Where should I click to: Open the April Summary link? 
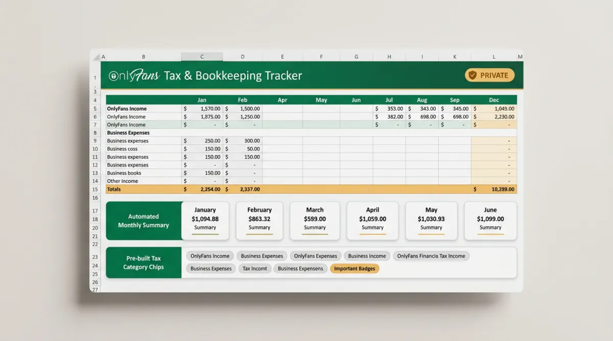372,228
